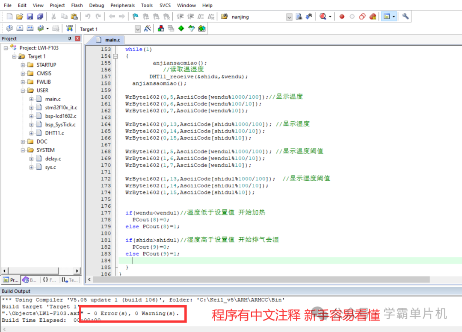
Task: Open the File menu
Action: click(8, 5)
